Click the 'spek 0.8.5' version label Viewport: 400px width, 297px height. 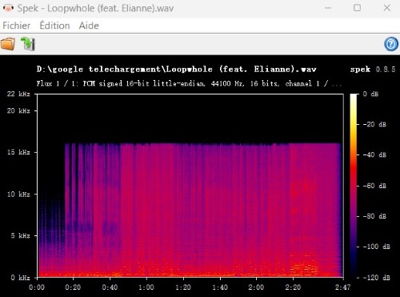[x=373, y=70]
